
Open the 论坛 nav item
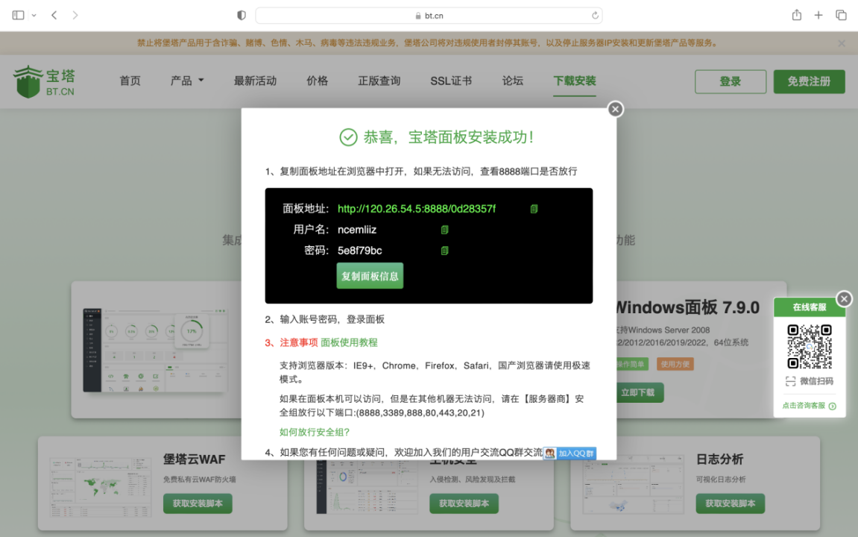[513, 81]
